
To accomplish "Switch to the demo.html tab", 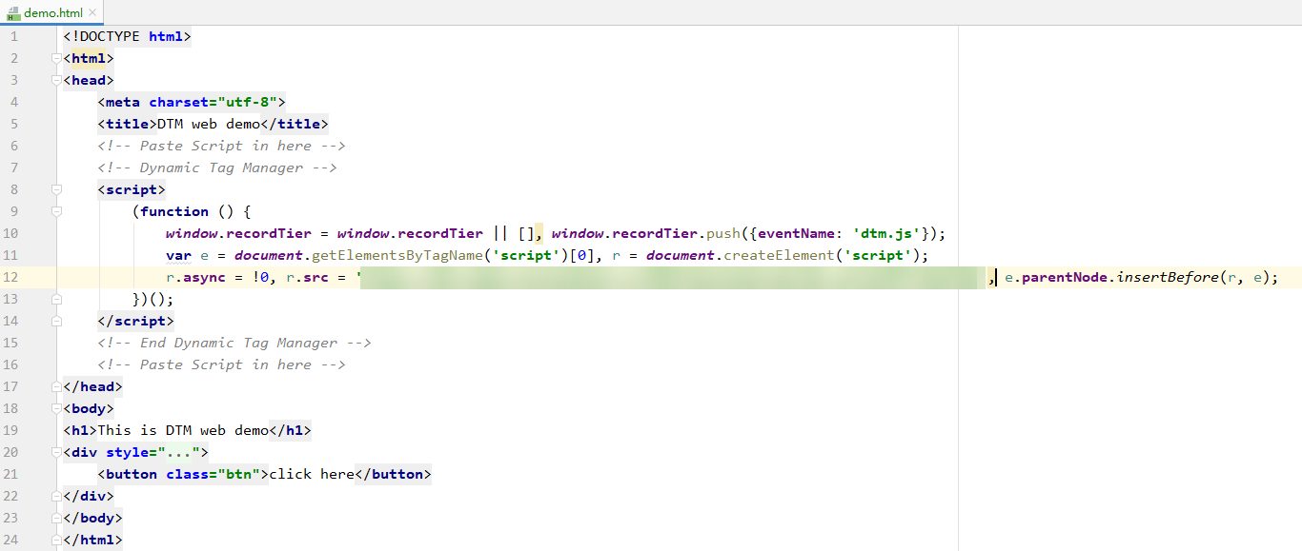I will (x=52, y=12).
